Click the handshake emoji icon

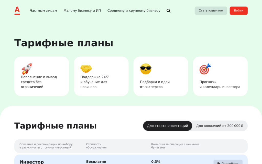pos(86,69)
